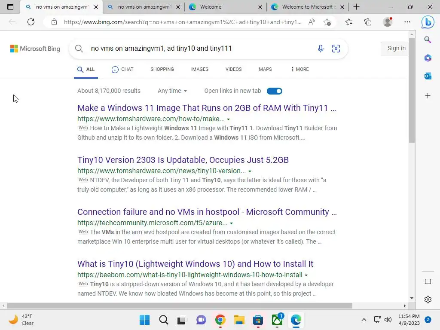Switch to the IMAGES tab
440x330 pixels.
click(199, 69)
